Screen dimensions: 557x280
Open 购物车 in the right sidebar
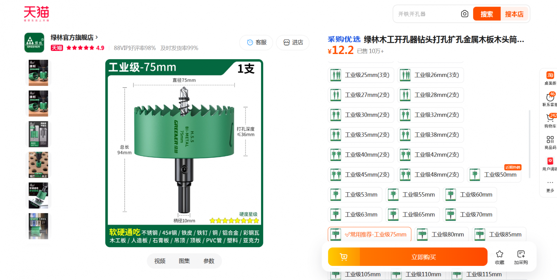tap(550, 121)
